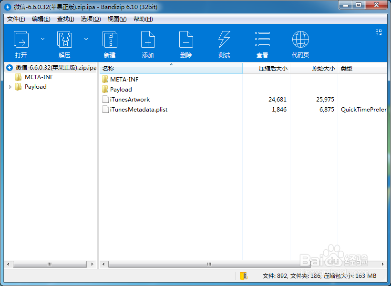Sort by the 类型 column header
The width and height of the screenshot is (391, 286).
coord(362,68)
